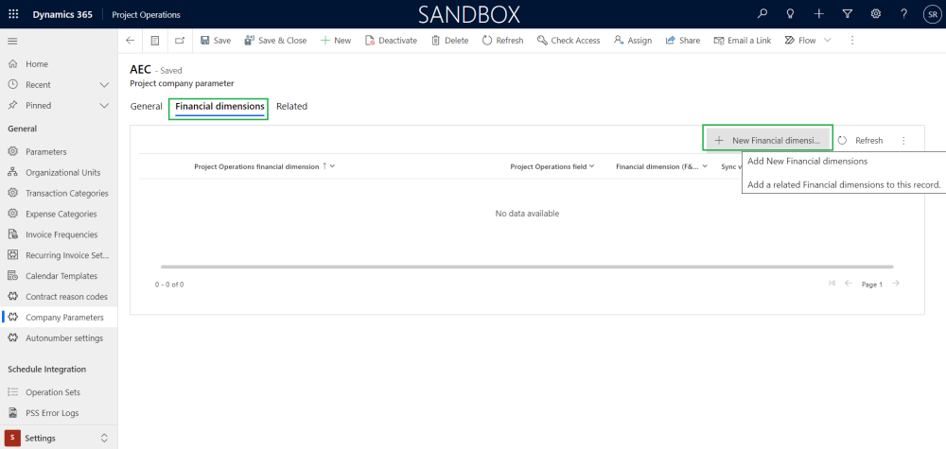Deactivate this company parameter
Screen dimensions: 946x449
[391, 41]
